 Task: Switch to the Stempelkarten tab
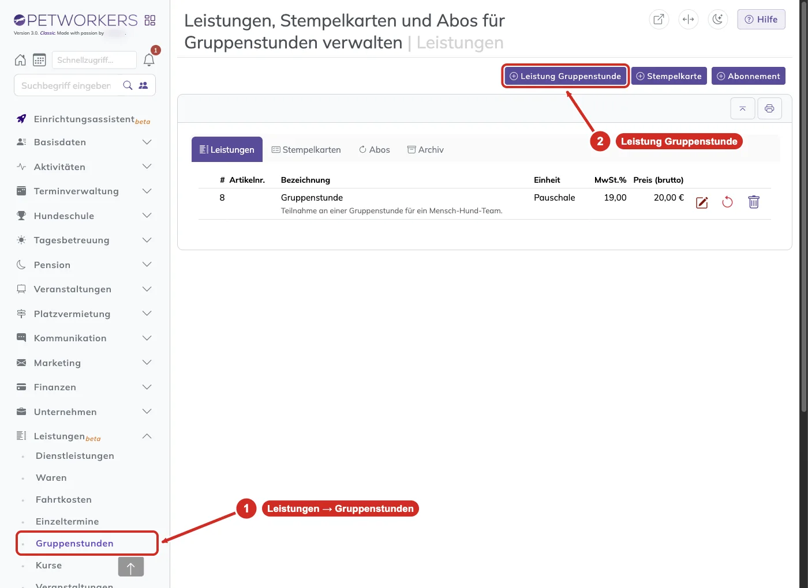pyautogui.click(x=306, y=150)
